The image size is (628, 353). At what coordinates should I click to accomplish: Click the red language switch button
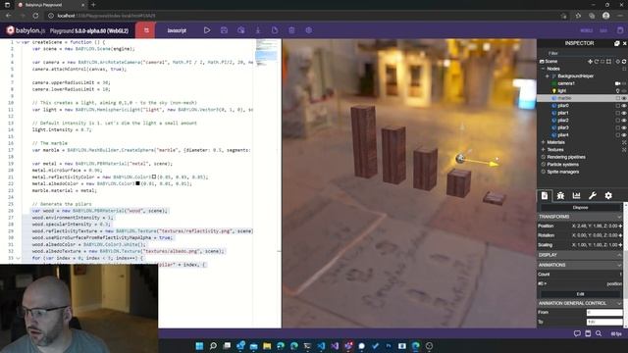tap(146, 30)
